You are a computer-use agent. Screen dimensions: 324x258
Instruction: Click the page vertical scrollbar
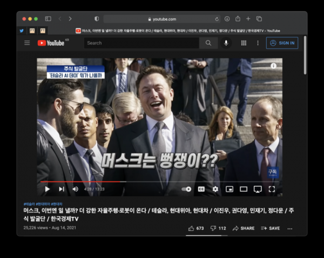(305, 55)
